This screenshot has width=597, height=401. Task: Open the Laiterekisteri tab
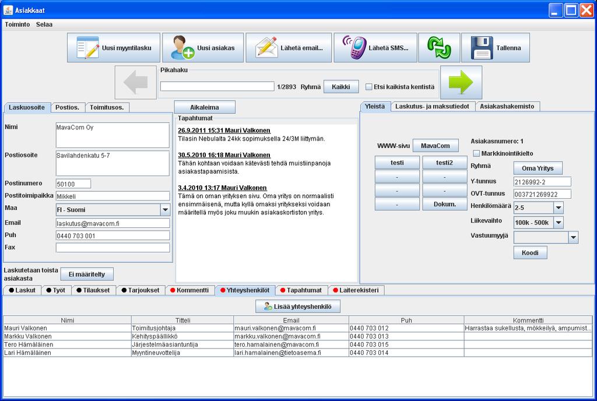click(x=356, y=290)
